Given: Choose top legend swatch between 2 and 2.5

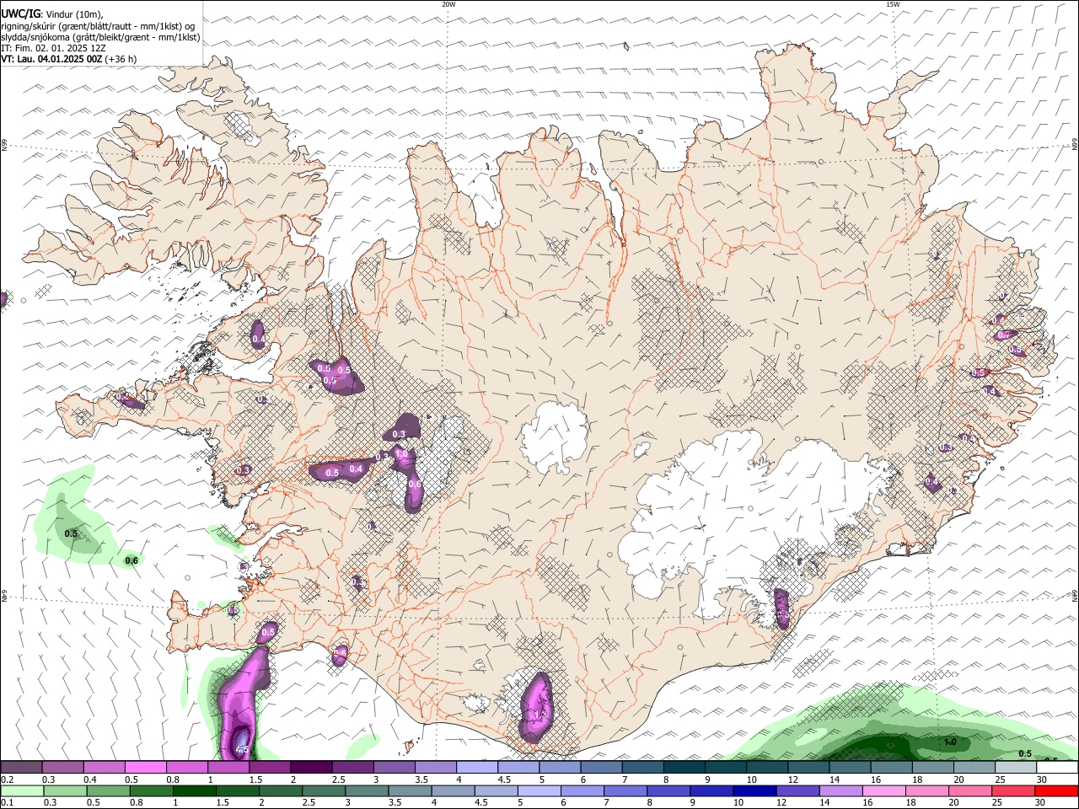Looking at the screenshot, I should click(310, 767).
